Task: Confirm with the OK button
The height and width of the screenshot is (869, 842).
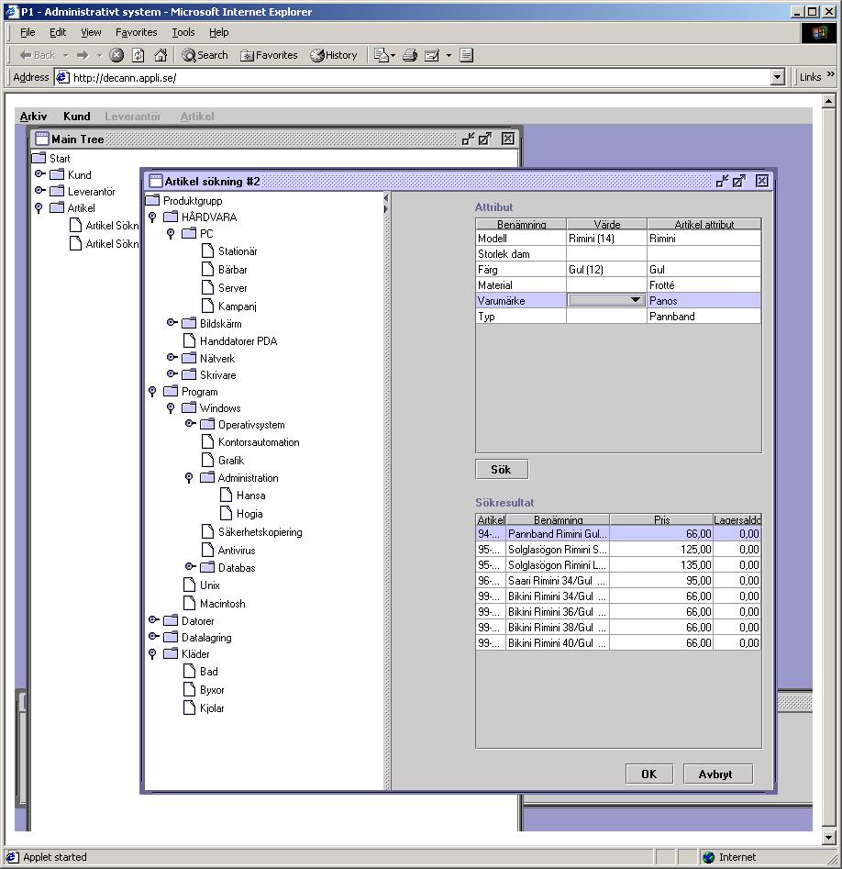Action: [648, 774]
